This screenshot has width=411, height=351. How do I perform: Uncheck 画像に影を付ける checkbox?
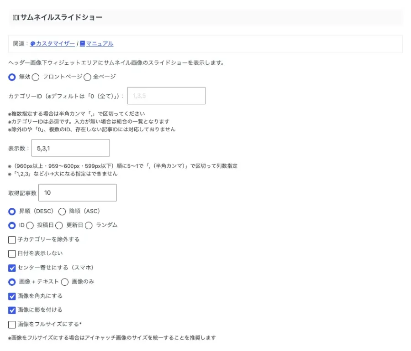(12, 310)
